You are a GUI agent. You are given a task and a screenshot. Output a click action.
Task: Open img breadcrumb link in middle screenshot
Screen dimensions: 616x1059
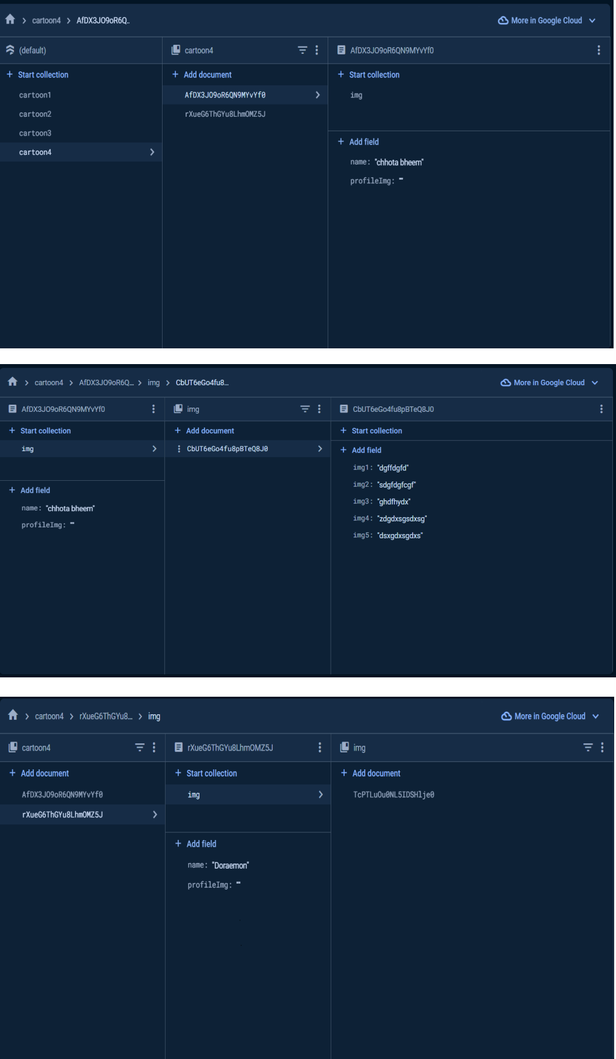(154, 383)
